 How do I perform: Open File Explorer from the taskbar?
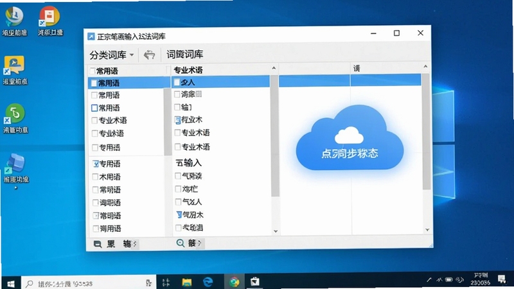click(x=187, y=282)
